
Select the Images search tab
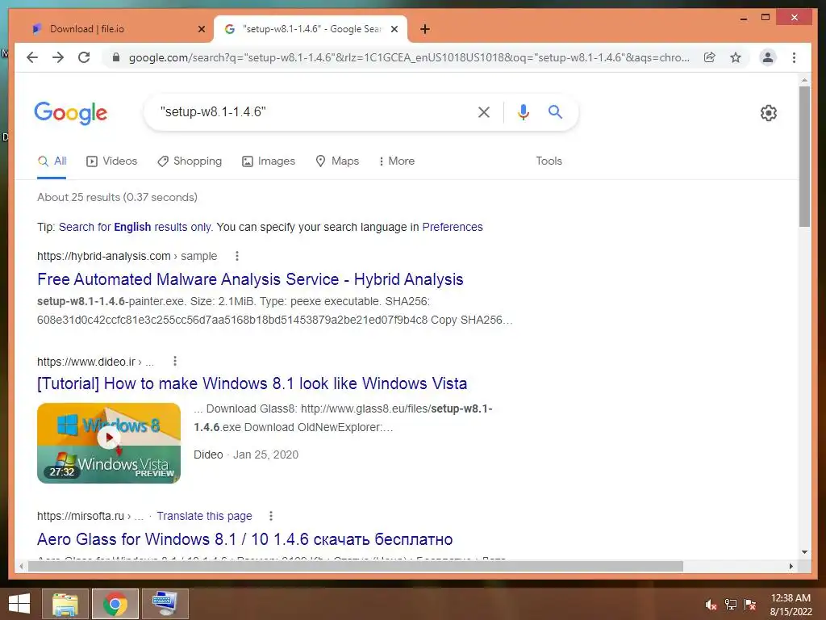[x=269, y=161]
